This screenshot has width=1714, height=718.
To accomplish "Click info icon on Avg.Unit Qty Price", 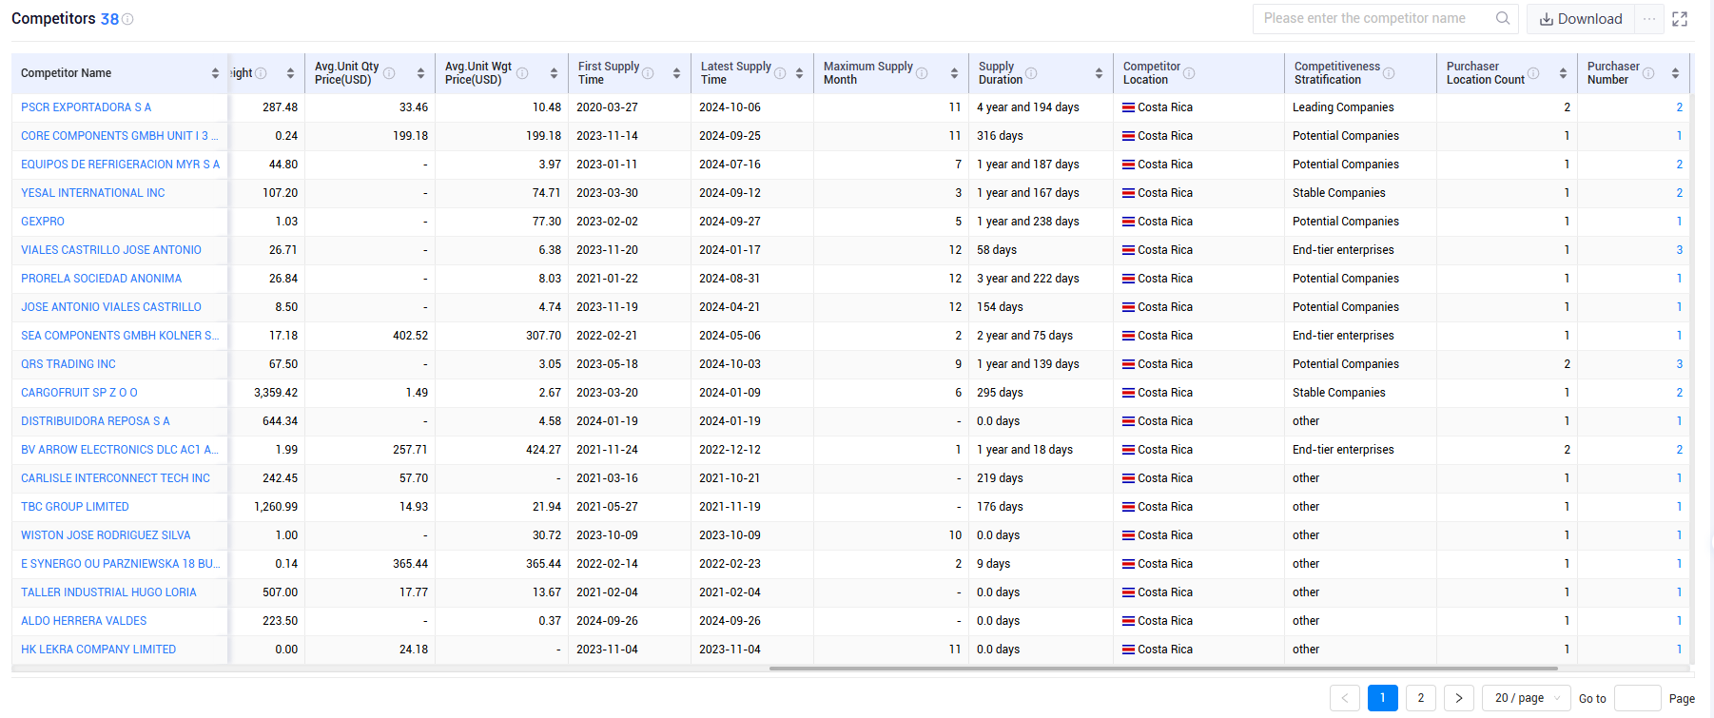I will (x=389, y=73).
